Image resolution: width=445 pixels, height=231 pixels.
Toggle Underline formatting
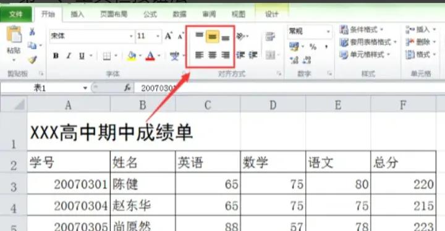(82, 56)
